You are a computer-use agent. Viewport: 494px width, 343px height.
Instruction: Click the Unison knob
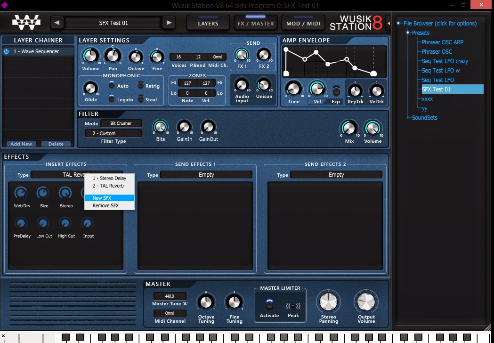coord(264,85)
